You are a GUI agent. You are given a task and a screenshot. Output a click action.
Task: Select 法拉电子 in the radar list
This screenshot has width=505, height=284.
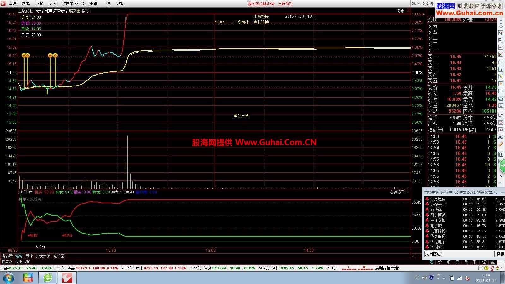click(x=437, y=242)
